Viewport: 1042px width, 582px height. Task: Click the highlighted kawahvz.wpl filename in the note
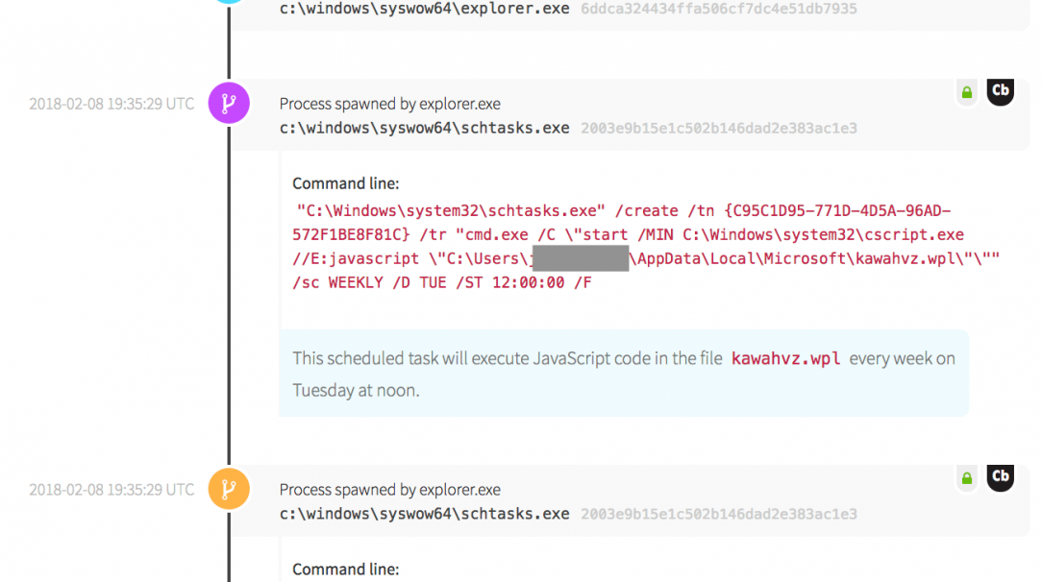click(x=785, y=359)
